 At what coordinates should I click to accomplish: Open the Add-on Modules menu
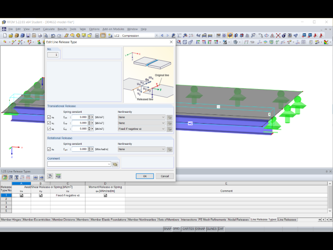tap(113, 29)
